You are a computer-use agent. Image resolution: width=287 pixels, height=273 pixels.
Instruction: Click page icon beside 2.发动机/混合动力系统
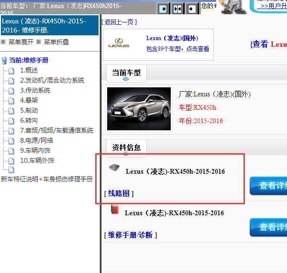point(11,81)
